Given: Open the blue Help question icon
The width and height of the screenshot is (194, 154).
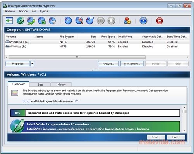Looking at the screenshot, I should click(143, 20).
